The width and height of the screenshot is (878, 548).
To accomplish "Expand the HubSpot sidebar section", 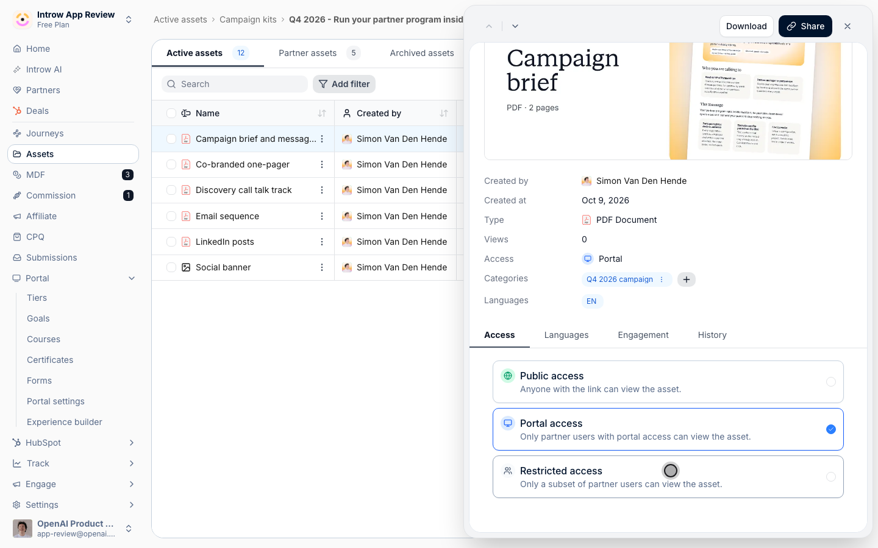I will (x=132, y=443).
